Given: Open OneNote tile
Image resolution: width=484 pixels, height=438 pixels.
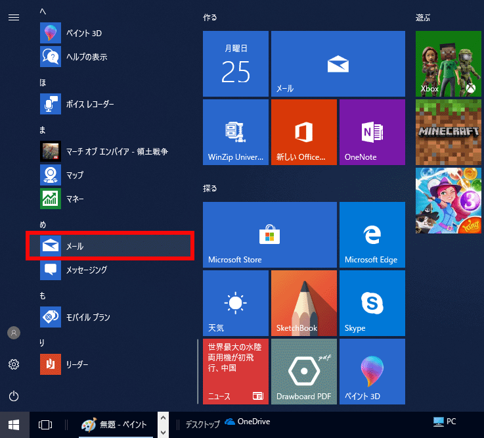Looking at the screenshot, I should [x=372, y=132].
